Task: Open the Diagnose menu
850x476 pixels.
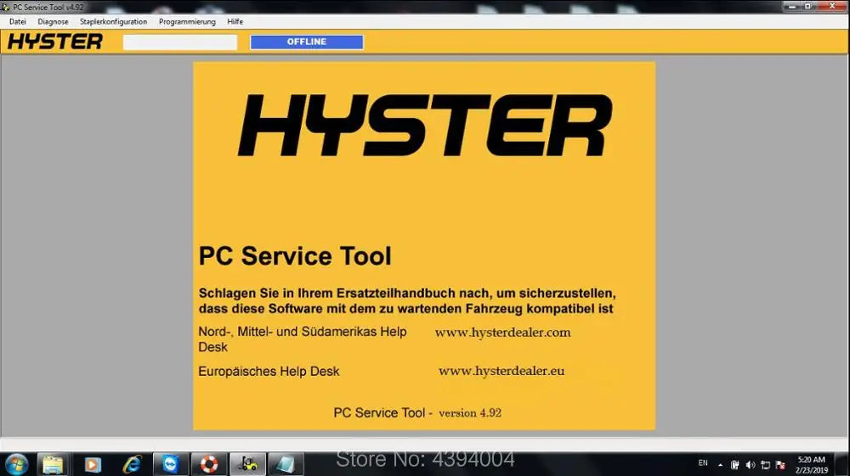Action: (x=53, y=22)
